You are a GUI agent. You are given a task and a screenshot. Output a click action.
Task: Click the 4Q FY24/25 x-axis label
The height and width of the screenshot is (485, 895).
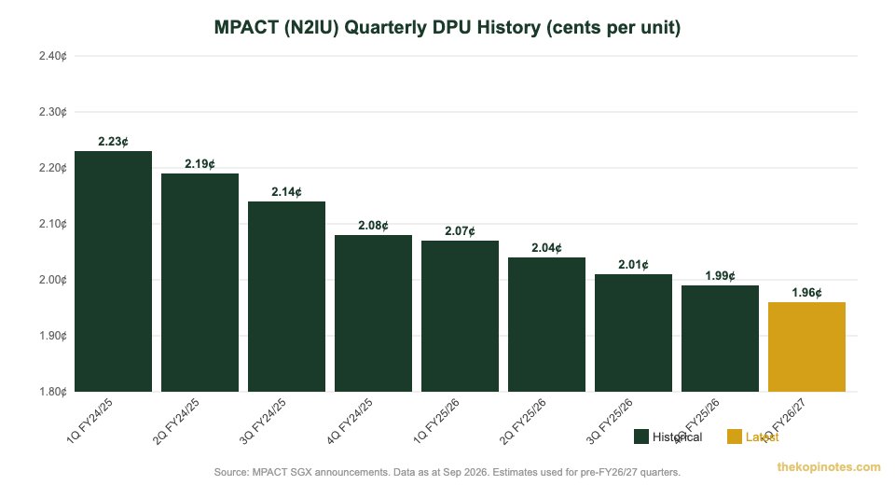pos(350,422)
